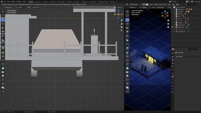The image size is (201, 113).
Task: Click pan hand icon in left viewport
Action: (122, 24)
